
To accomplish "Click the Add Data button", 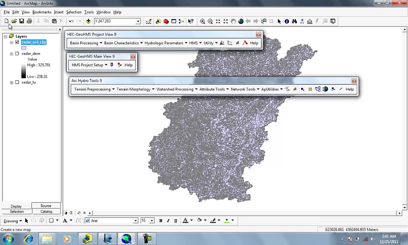I will [x=88, y=21].
